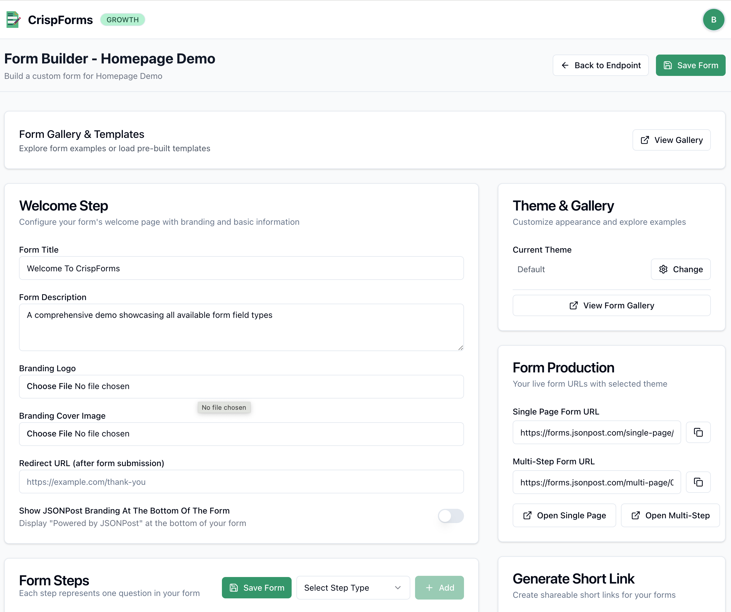The height and width of the screenshot is (612, 731).
Task: Click the plus icon on the Add button
Action: tap(429, 588)
